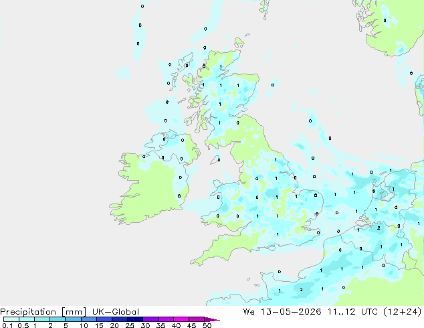The height and width of the screenshot is (328, 424).
Task: Select the 5–10 mm legend color swatch
Action: [x=73, y=319]
